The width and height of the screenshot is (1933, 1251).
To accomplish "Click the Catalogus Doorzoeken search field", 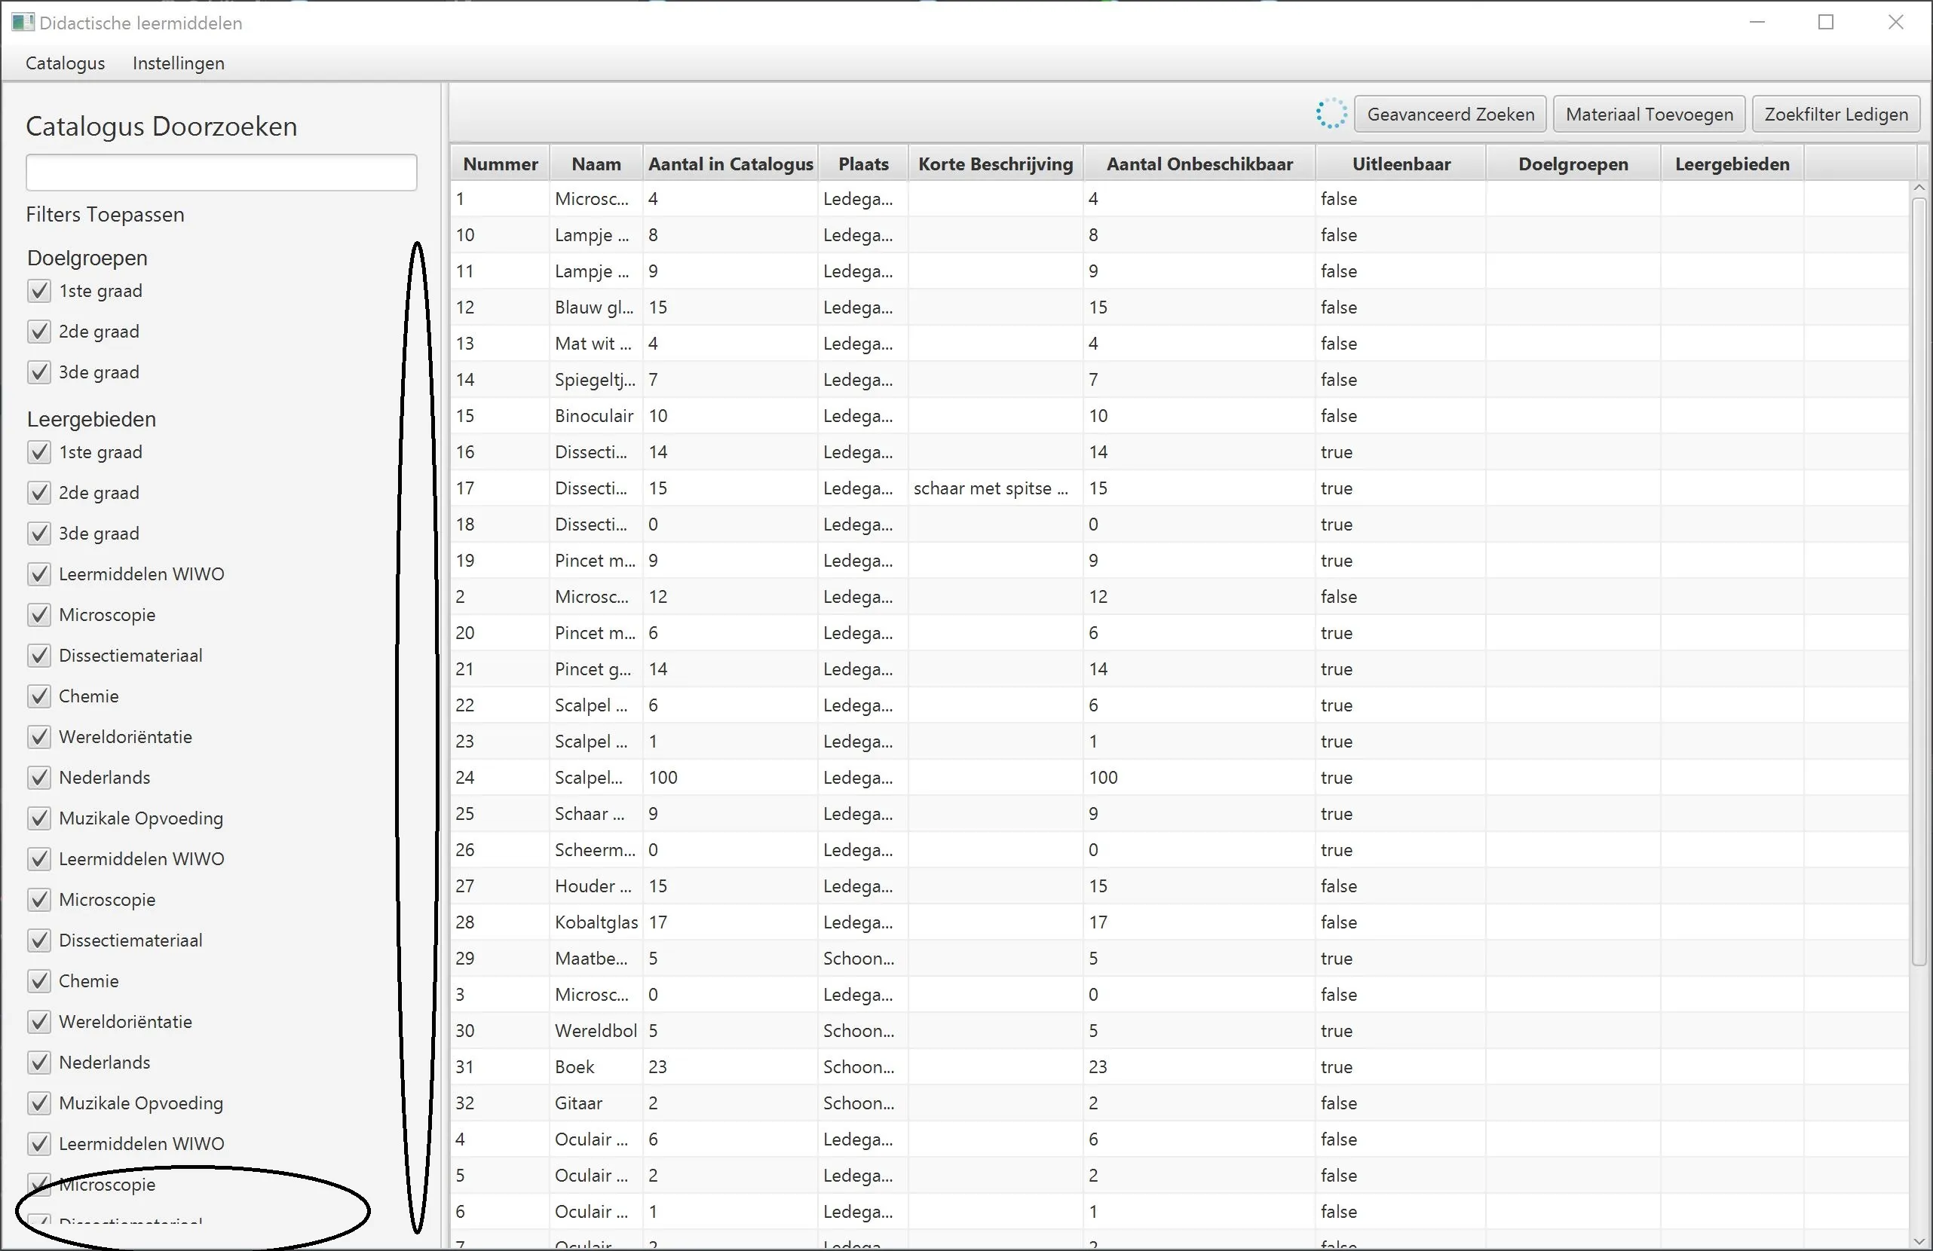I will coord(221,172).
